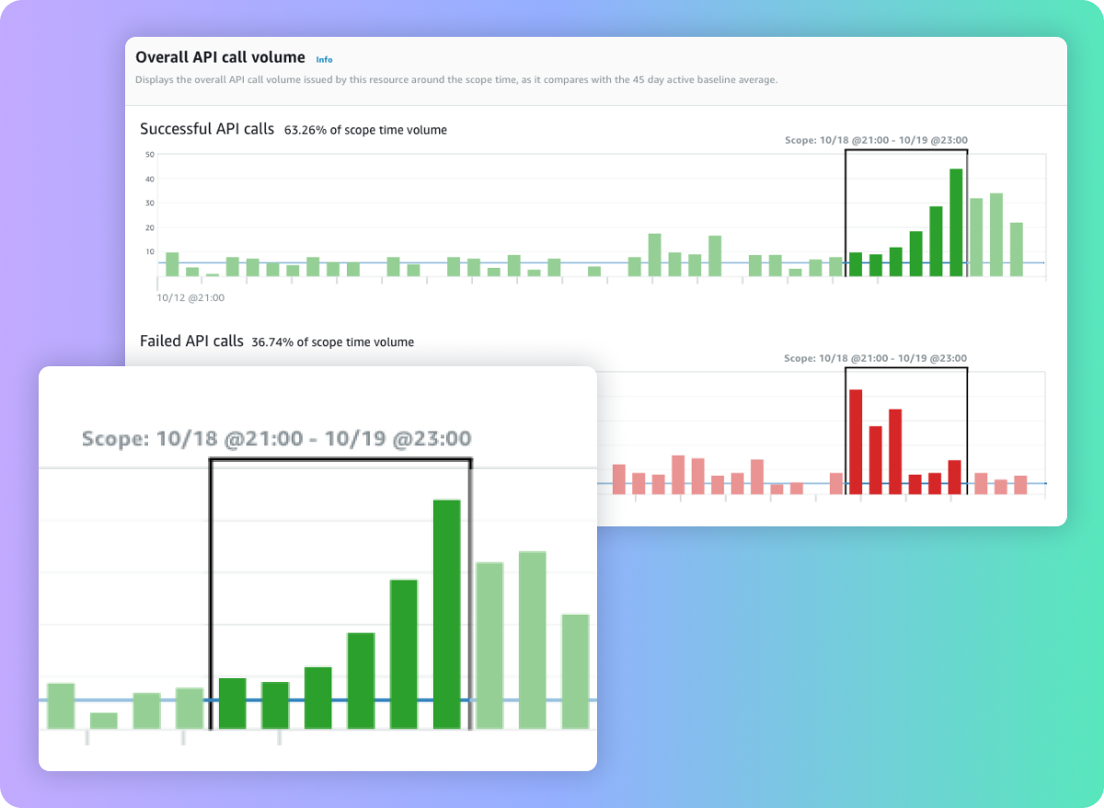
Task: Select the first light green bar in main chart
Action: 172,264
